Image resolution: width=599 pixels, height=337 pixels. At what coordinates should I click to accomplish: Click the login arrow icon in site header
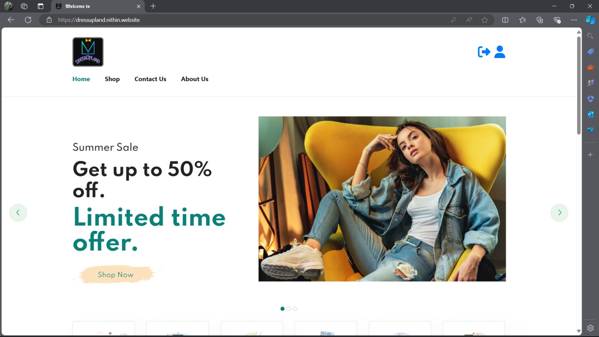pyautogui.click(x=484, y=52)
